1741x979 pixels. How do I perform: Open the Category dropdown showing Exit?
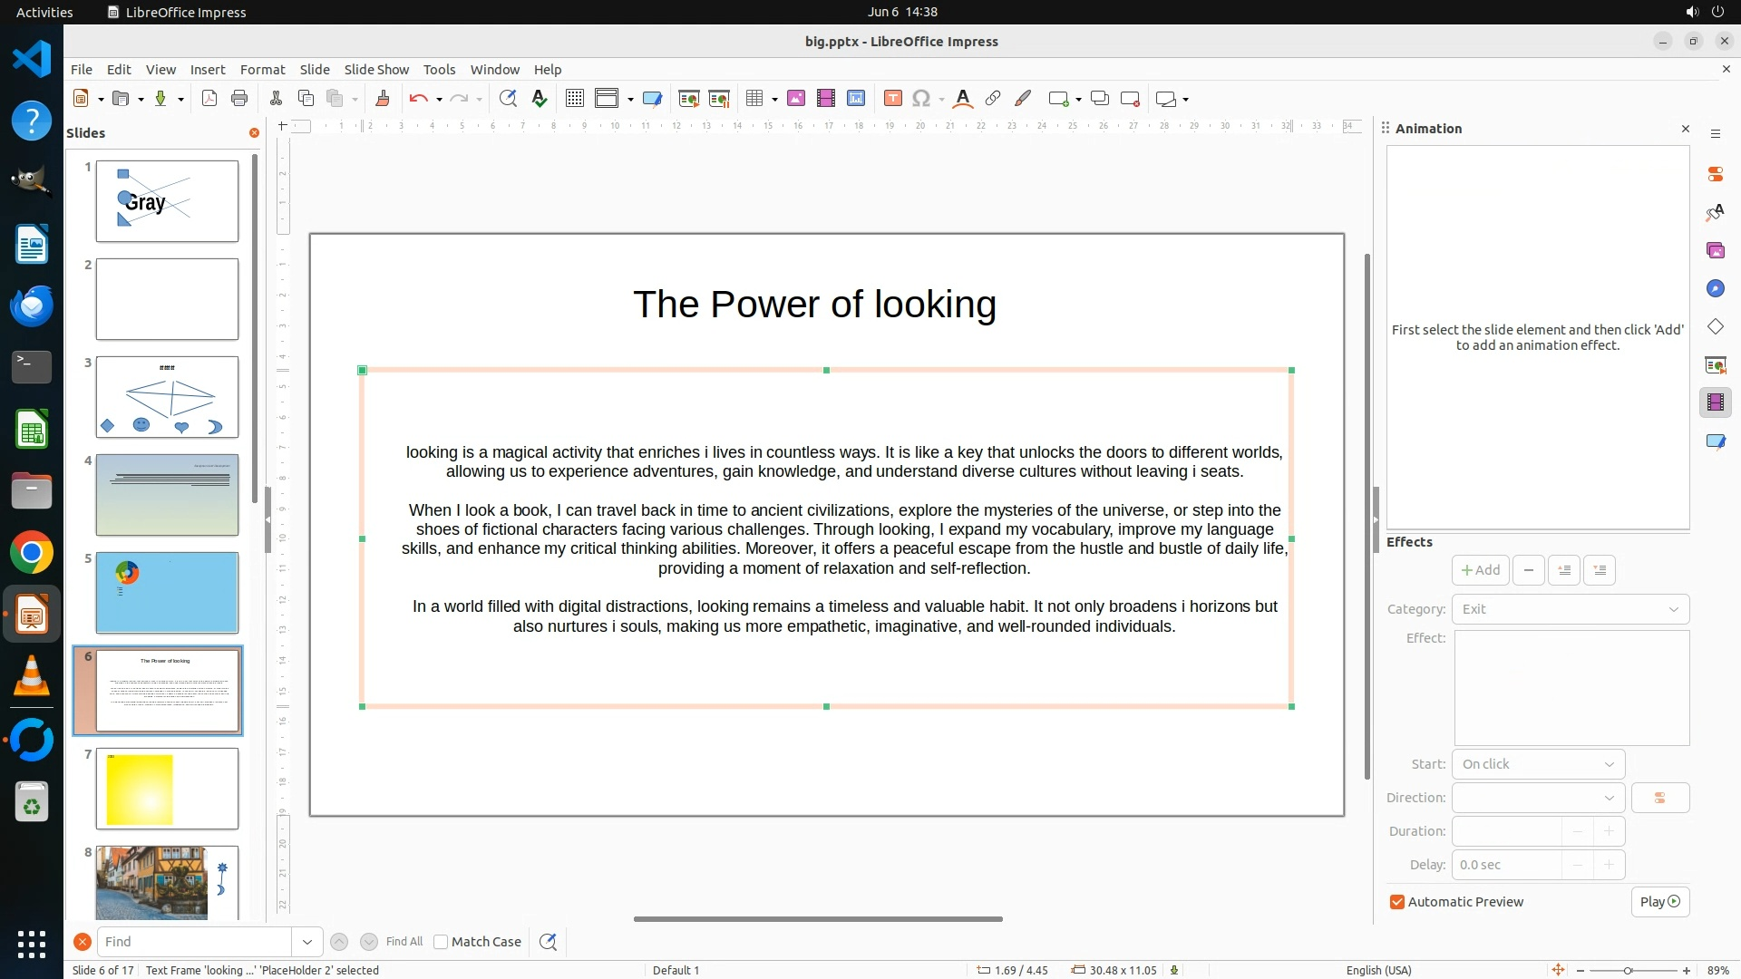[x=1570, y=609]
